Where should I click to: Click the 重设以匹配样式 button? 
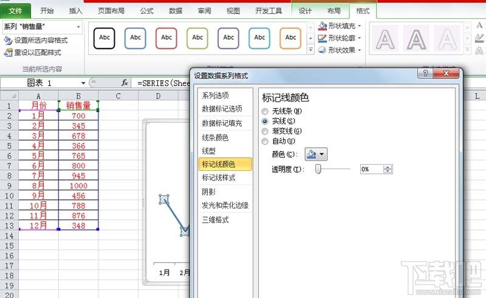[x=33, y=52]
